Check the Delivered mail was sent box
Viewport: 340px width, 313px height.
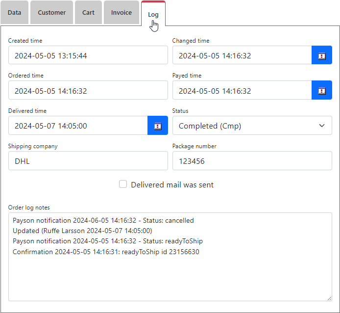coord(123,184)
